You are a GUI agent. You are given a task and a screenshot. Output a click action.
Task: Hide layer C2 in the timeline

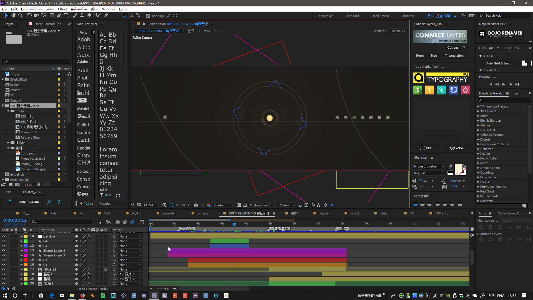(4, 260)
